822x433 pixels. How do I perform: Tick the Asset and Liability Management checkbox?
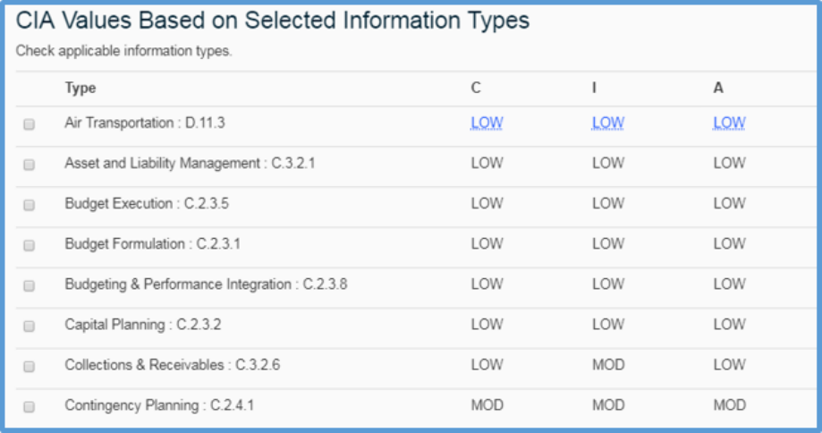click(x=29, y=165)
